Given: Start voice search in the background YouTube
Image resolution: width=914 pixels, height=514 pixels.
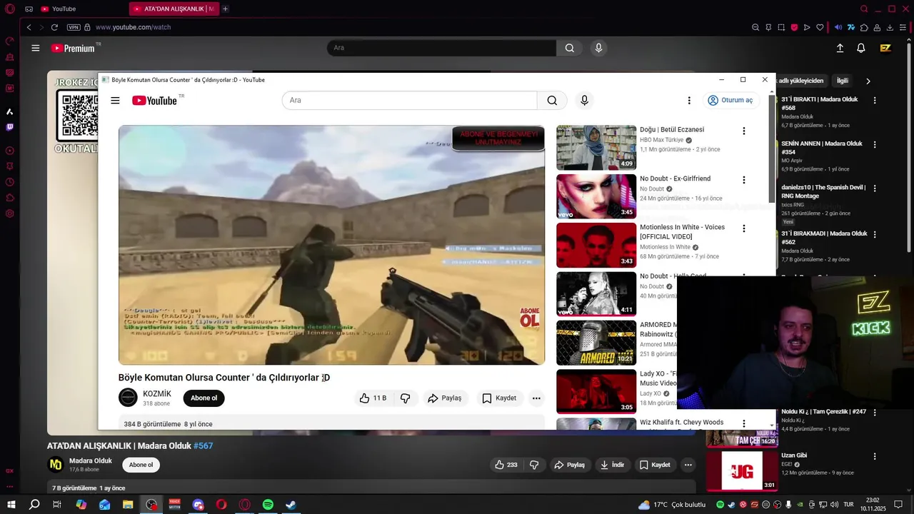Looking at the screenshot, I should tap(598, 48).
